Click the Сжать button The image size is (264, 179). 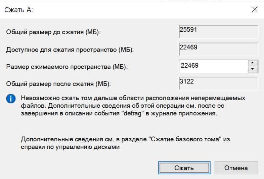[184, 168]
